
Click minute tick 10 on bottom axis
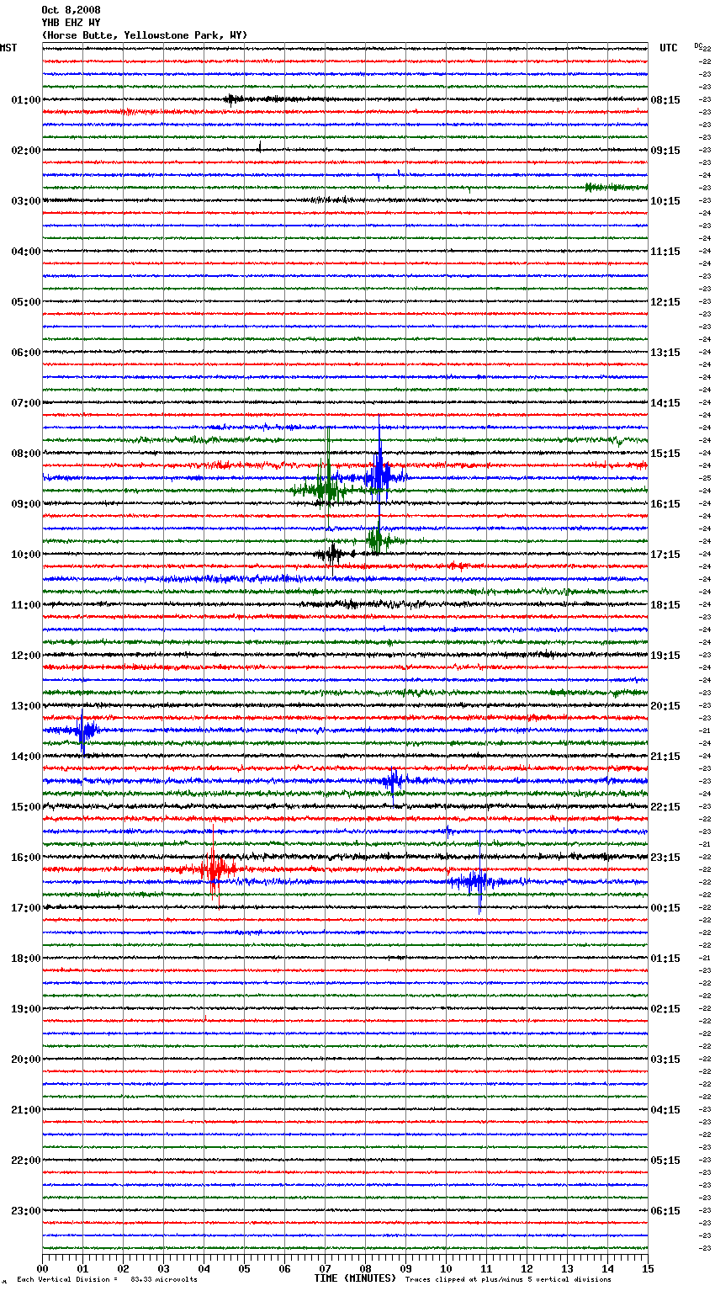coord(446,1267)
